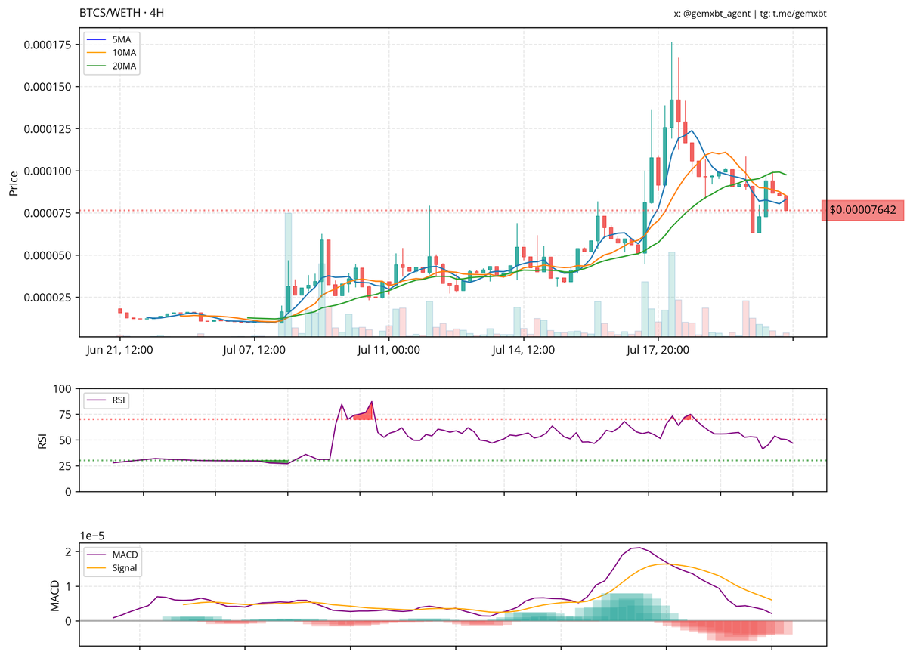The image size is (907, 658).
Task: Click the 2 label on the MACD axis
Action: pyautogui.click(x=67, y=551)
